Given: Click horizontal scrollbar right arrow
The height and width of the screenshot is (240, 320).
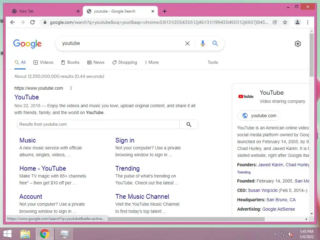Looking at the screenshot, I should pos(306,219).
